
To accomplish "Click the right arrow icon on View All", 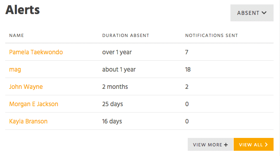I will point(266,144).
